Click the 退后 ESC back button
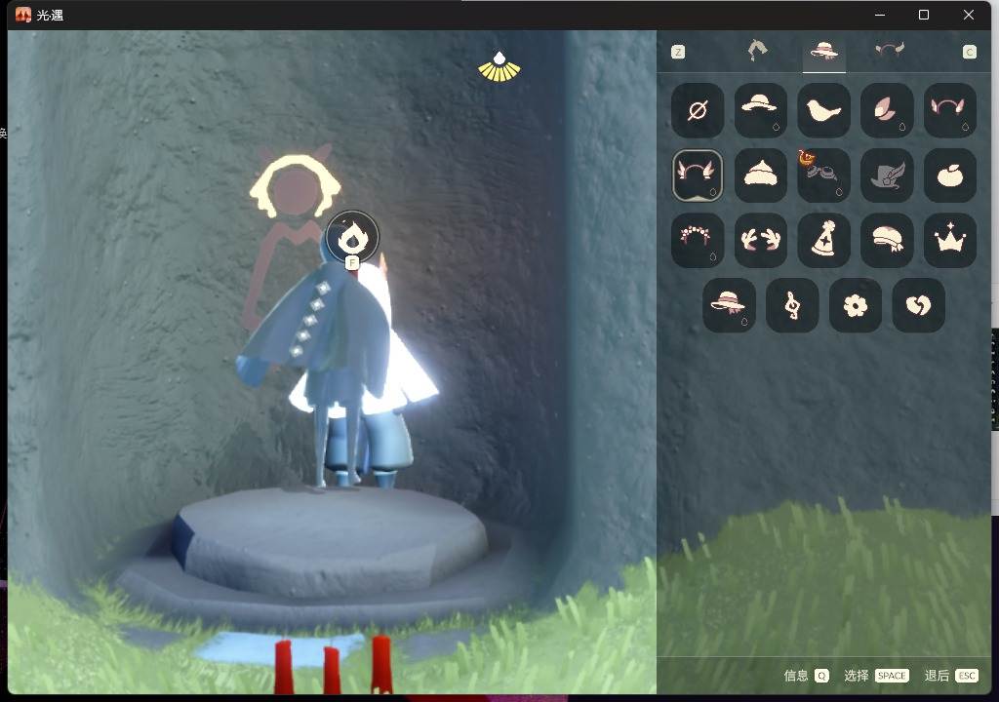The image size is (999, 702). click(951, 676)
